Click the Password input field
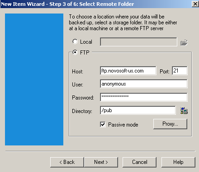This screenshot has height=172, width=199. pos(144,97)
